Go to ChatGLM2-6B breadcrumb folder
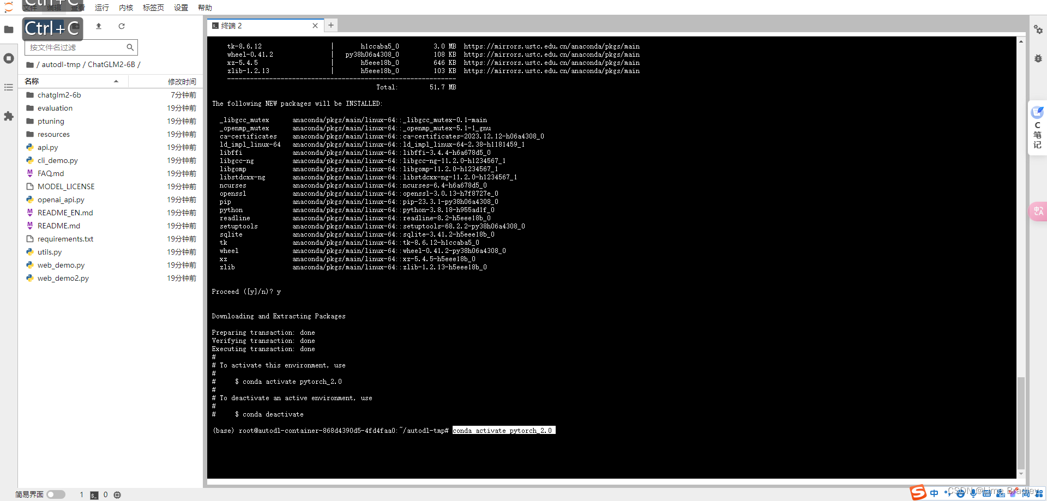 click(x=111, y=64)
